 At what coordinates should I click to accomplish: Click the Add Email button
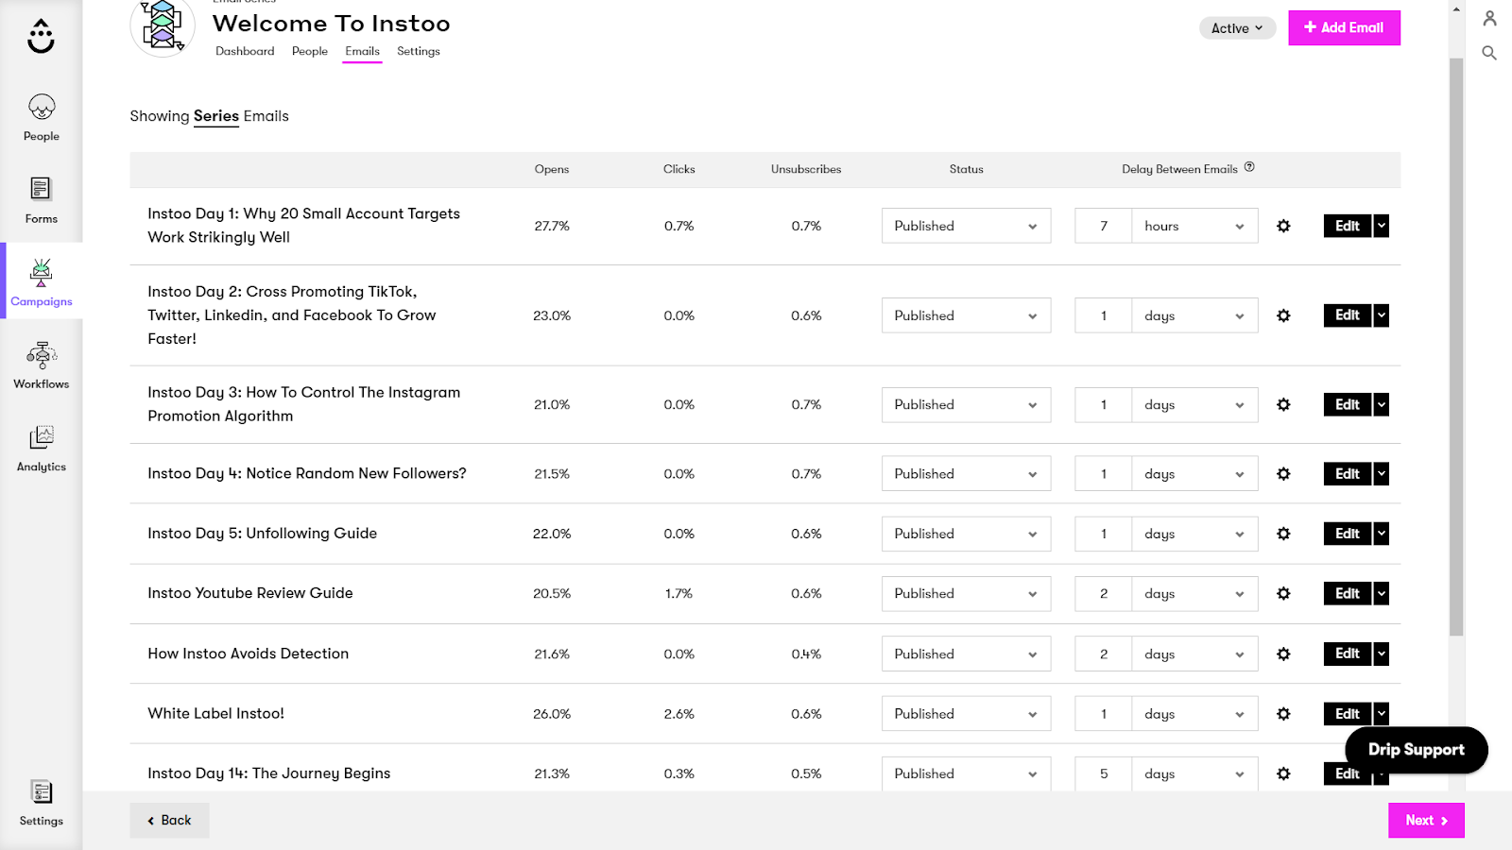pos(1344,27)
